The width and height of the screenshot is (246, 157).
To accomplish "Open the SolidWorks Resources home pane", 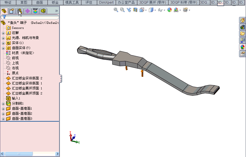I will tap(243, 20).
